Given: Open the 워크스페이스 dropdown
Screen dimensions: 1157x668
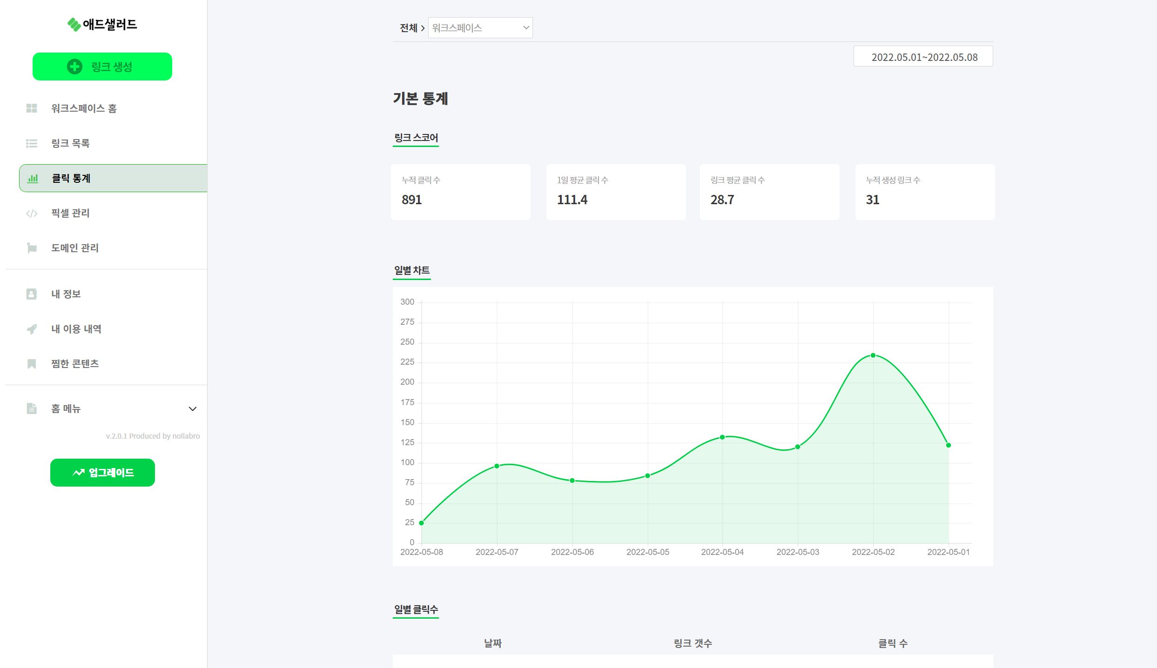Looking at the screenshot, I should (480, 28).
